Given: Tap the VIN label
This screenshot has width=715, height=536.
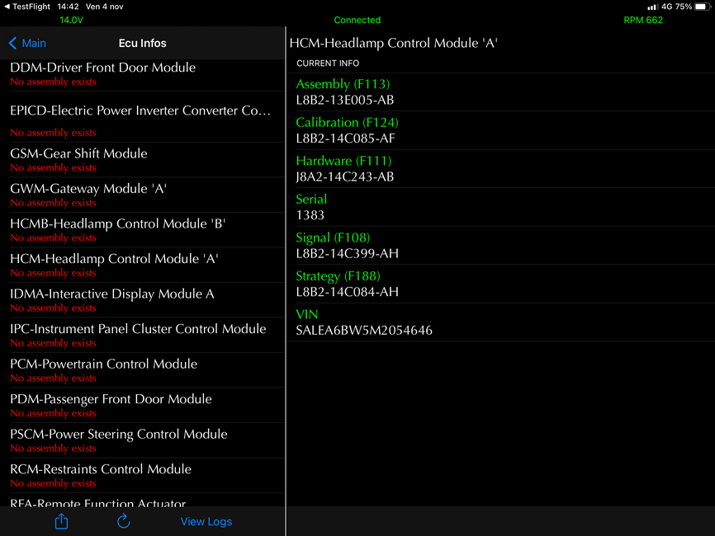Looking at the screenshot, I should point(307,314).
